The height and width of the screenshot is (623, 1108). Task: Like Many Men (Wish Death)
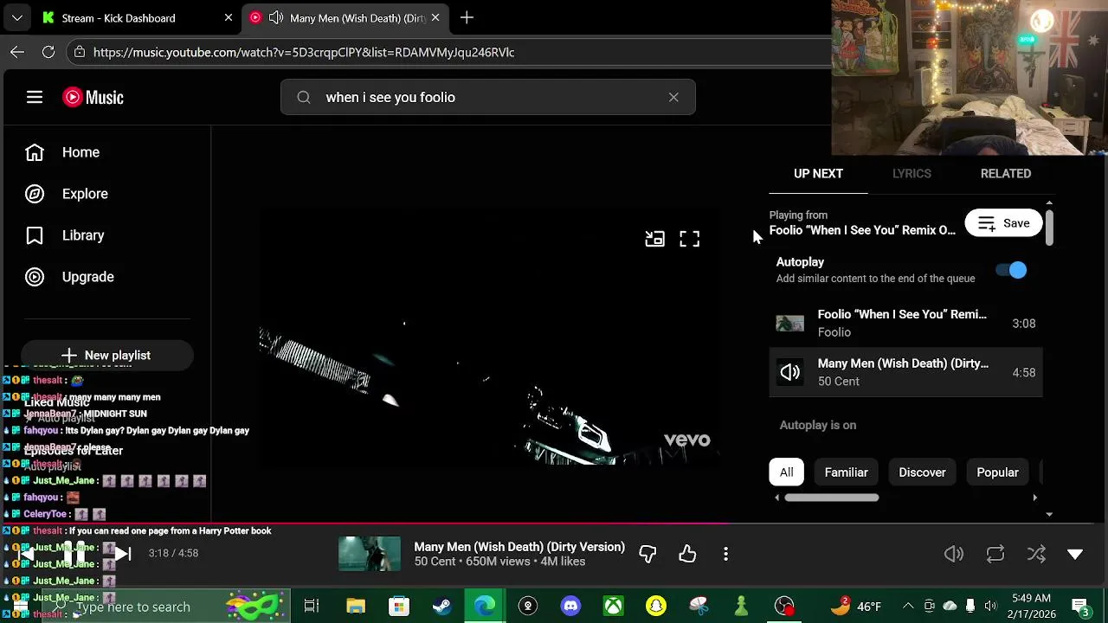point(687,554)
